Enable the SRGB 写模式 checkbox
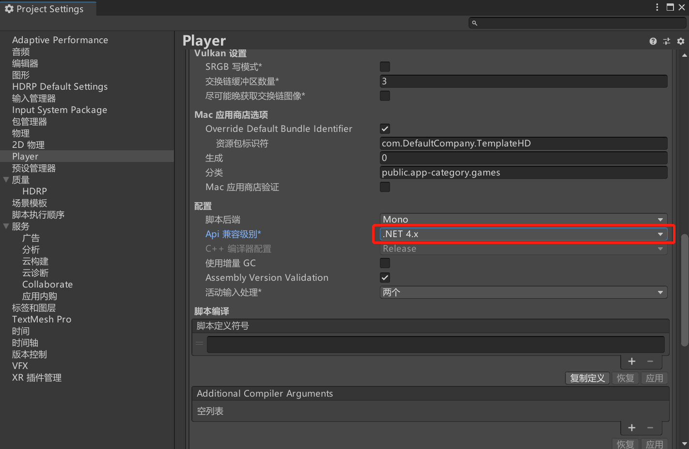Screen dimensions: 689x449 (385, 66)
